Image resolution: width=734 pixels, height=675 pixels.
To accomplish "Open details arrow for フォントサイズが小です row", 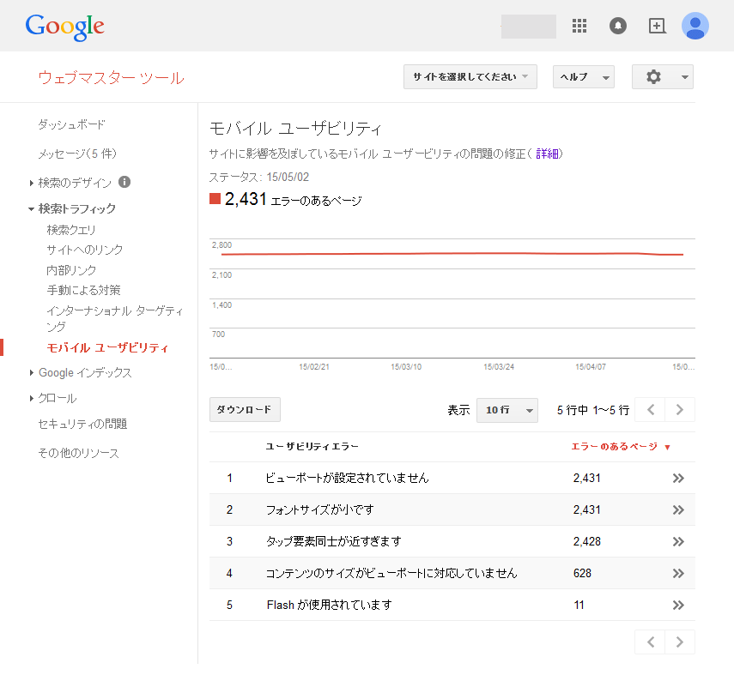I will (678, 509).
